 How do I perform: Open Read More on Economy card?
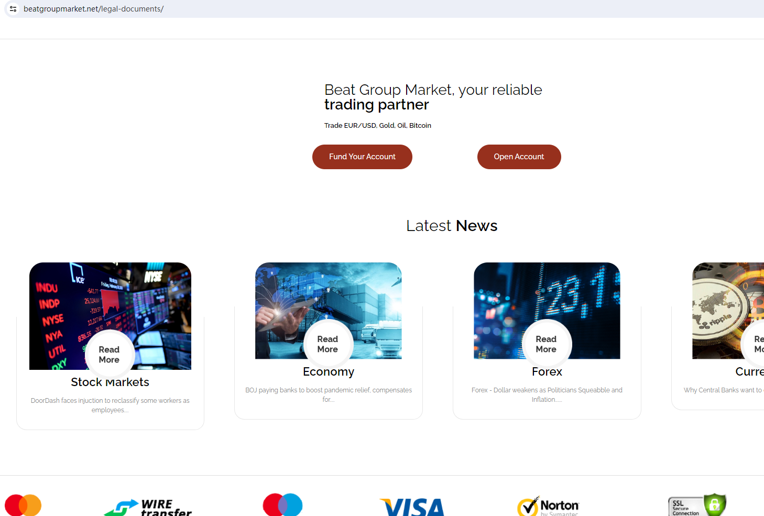point(328,344)
